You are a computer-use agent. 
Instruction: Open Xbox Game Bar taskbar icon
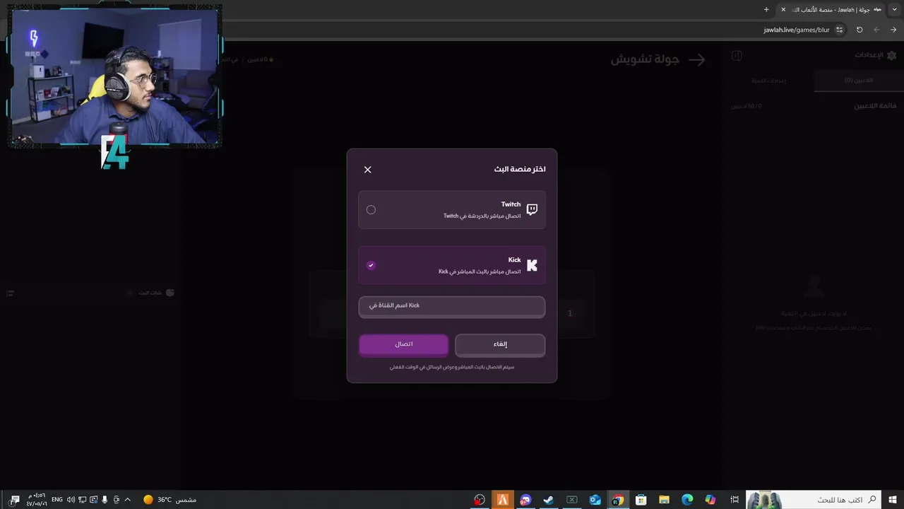click(x=572, y=500)
